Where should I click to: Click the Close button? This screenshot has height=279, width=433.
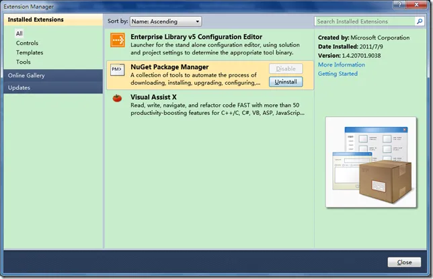tap(404, 262)
